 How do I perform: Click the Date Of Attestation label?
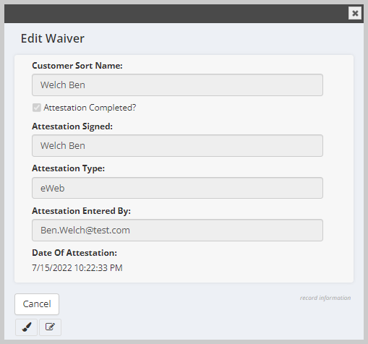(74, 253)
